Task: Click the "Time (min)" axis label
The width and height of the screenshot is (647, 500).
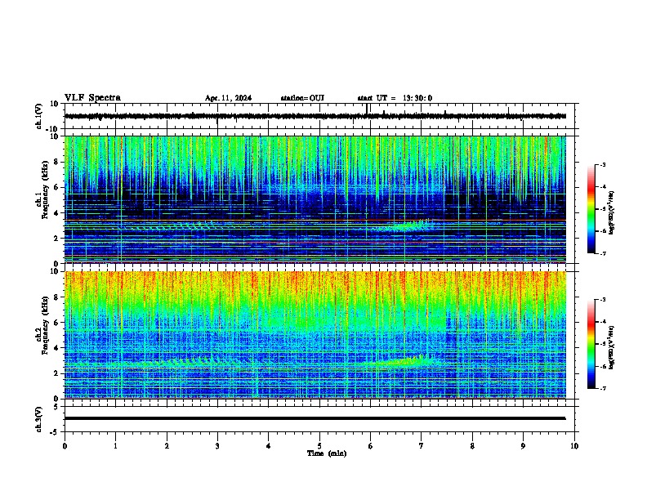Action: click(x=327, y=453)
